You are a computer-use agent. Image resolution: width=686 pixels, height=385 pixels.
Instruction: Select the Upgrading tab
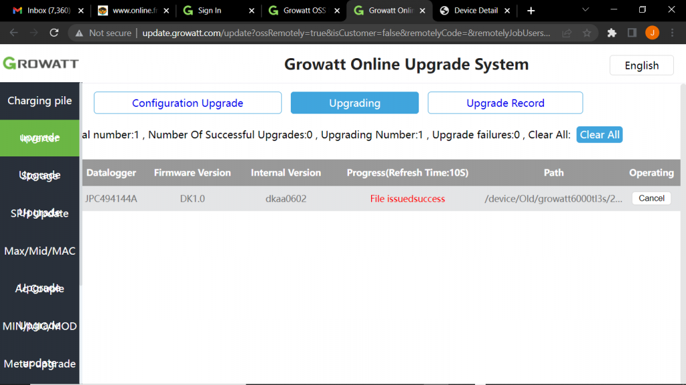coord(354,103)
